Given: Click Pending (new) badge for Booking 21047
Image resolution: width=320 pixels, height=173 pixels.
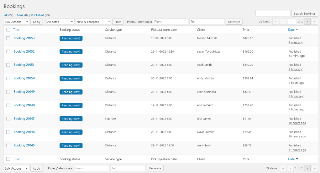Looking at the screenshot, I should pos(71,119).
